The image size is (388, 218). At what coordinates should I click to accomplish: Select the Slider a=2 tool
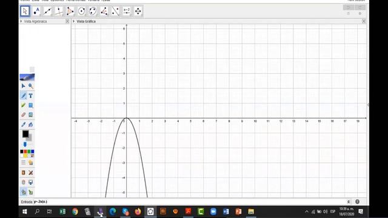pos(127,11)
